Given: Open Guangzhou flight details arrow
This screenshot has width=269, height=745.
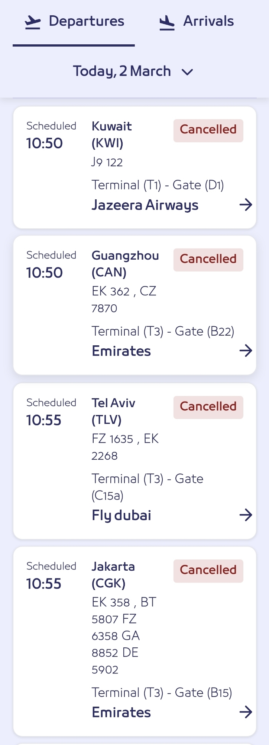Looking at the screenshot, I should (246, 351).
